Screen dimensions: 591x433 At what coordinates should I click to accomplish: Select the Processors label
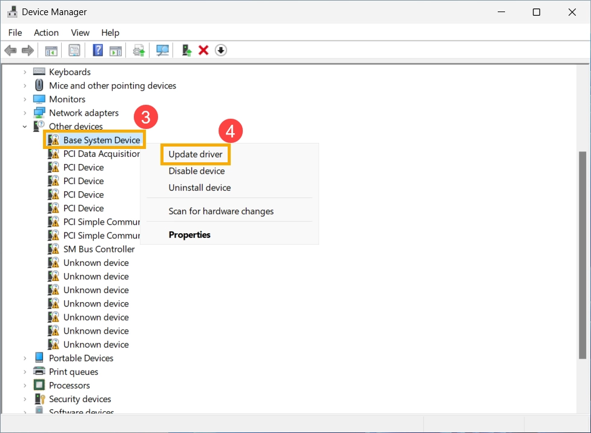point(70,385)
